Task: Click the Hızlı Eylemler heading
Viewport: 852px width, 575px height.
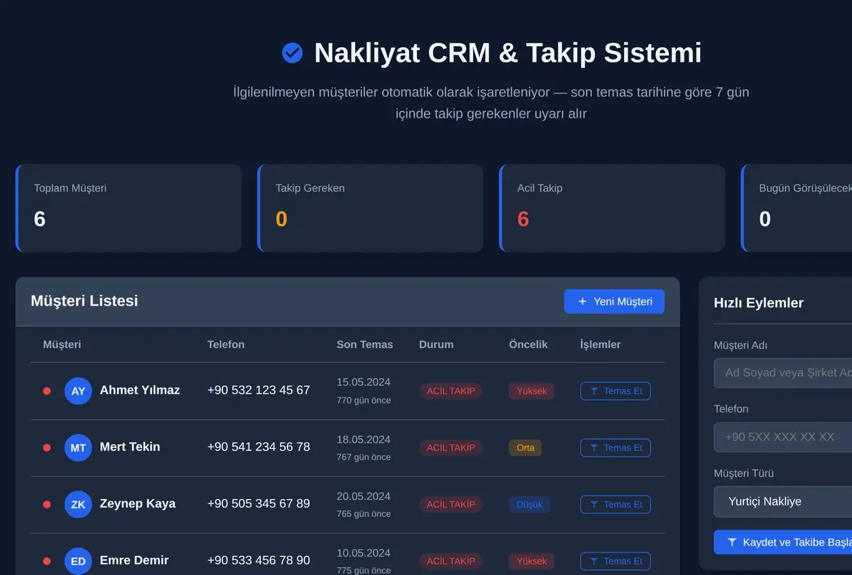Action: [x=758, y=303]
